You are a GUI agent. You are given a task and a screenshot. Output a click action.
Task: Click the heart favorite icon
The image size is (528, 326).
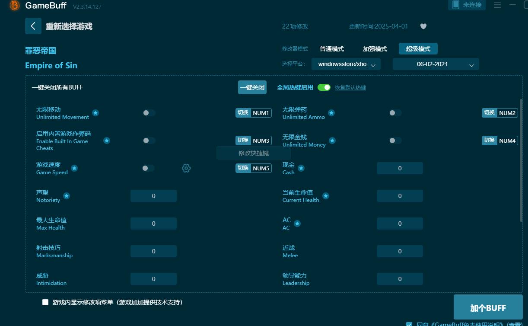pyautogui.click(x=423, y=26)
